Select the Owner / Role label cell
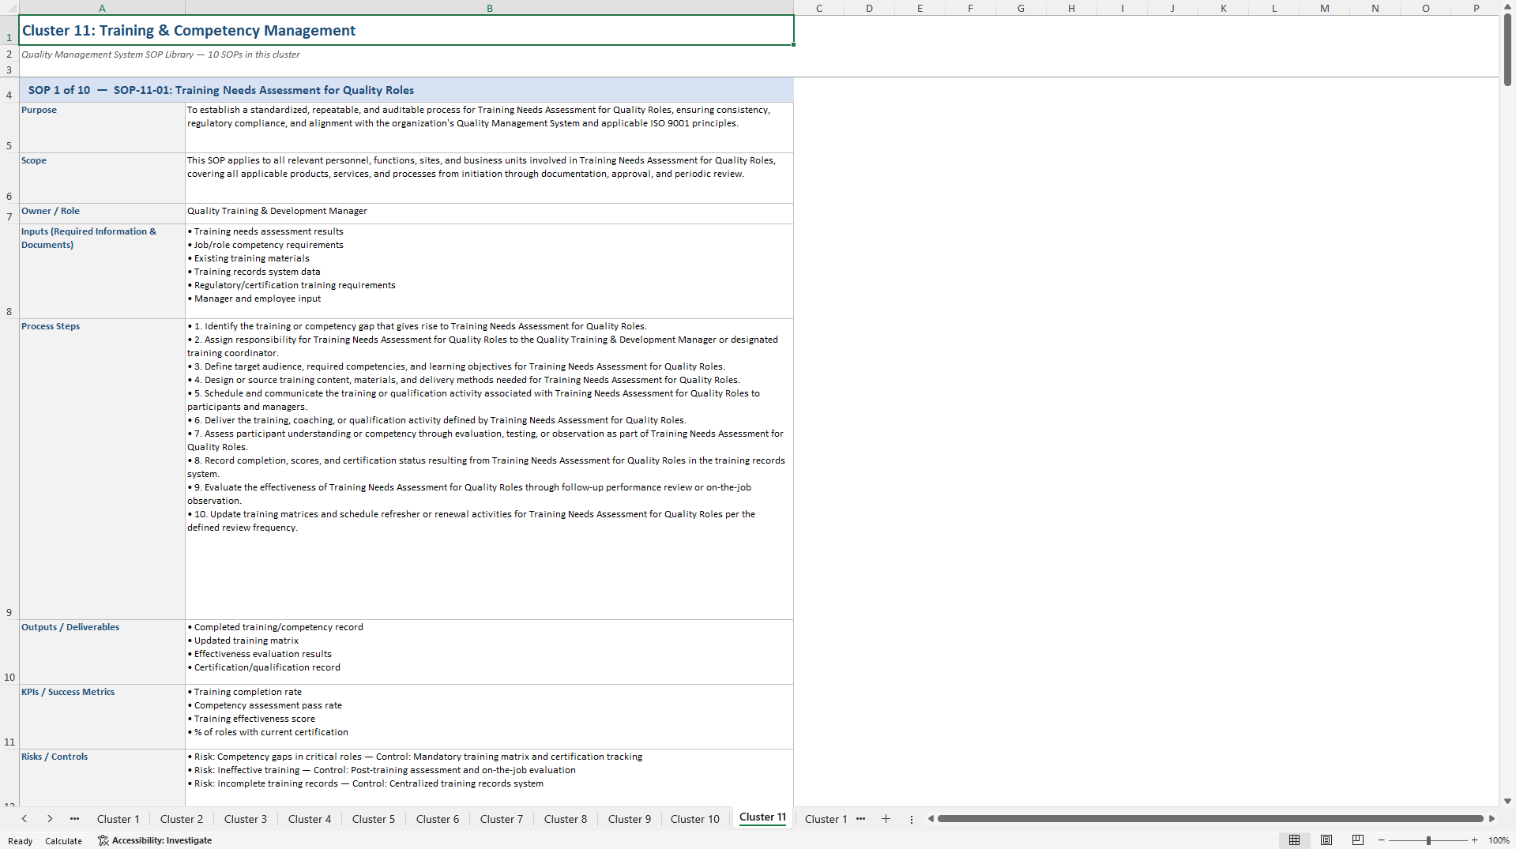Image resolution: width=1516 pixels, height=849 pixels. coord(102,213)
